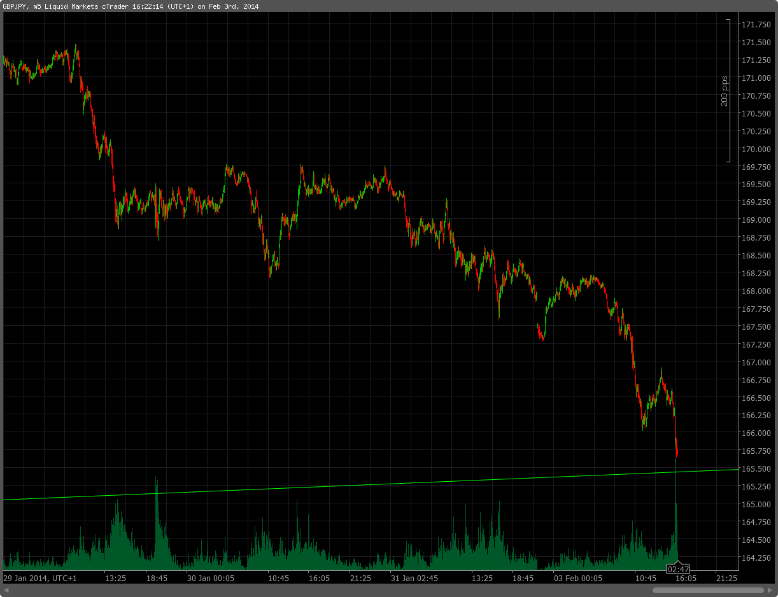Click the 29 Jan 2014, UTC+1 time label

(x=40, y=579)
